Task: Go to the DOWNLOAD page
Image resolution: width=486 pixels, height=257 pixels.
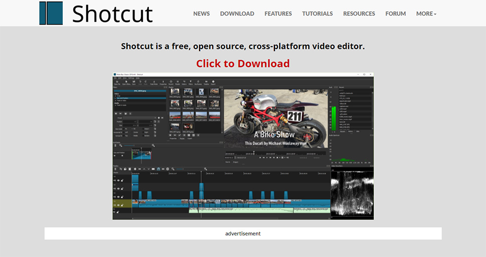Action: coord(237,14)
